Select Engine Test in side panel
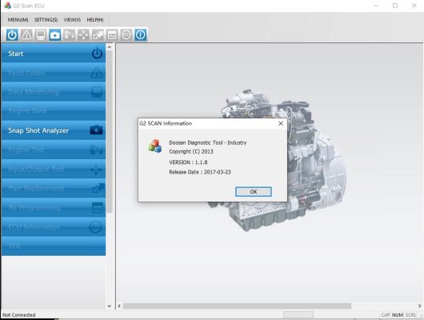Screen dimensions: 424x320 coord(54,150)
